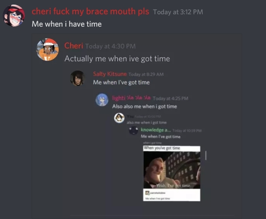Viewport: 266px width, 219px height.
Task: Click the "Me when i have time" message
Action: click(x=67, y=24)
